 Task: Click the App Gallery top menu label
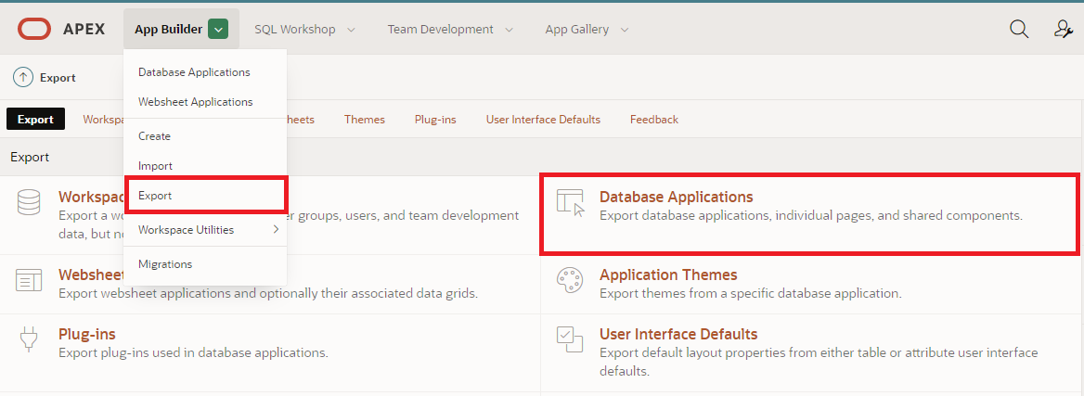[577, 29]
